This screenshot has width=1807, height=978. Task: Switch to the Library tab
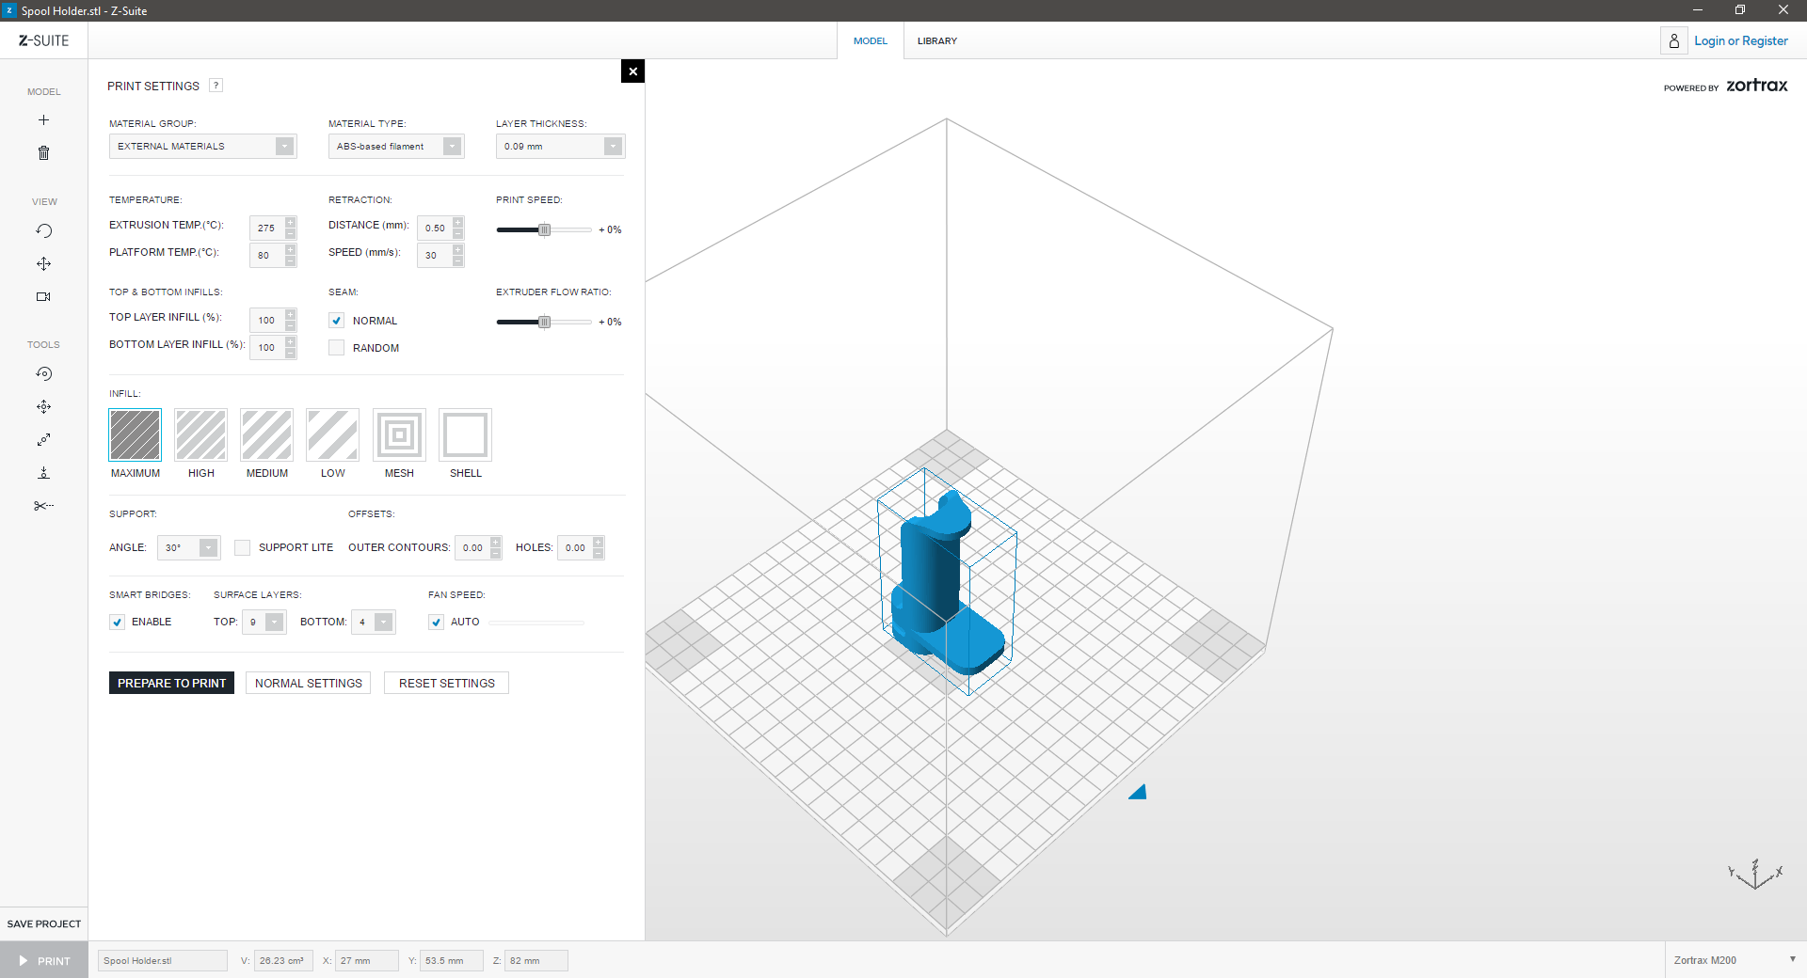tap(936, 41)
